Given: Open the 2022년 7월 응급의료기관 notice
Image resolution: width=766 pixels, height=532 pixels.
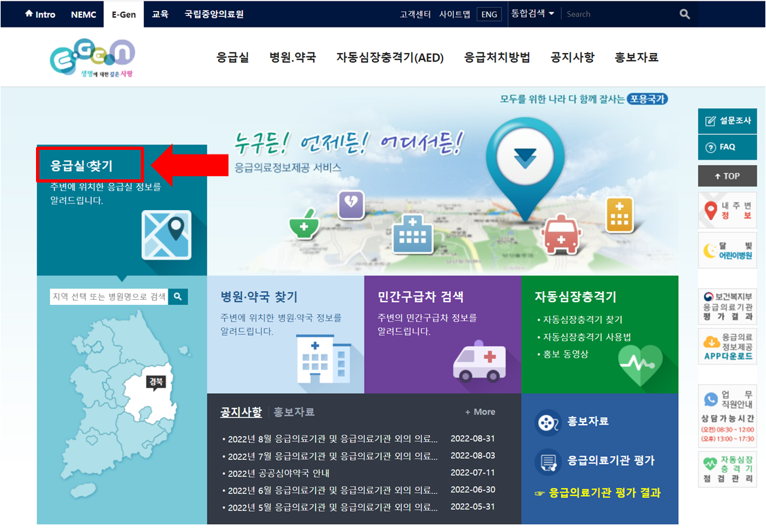Looking at the screenshot, I should 332,456.
